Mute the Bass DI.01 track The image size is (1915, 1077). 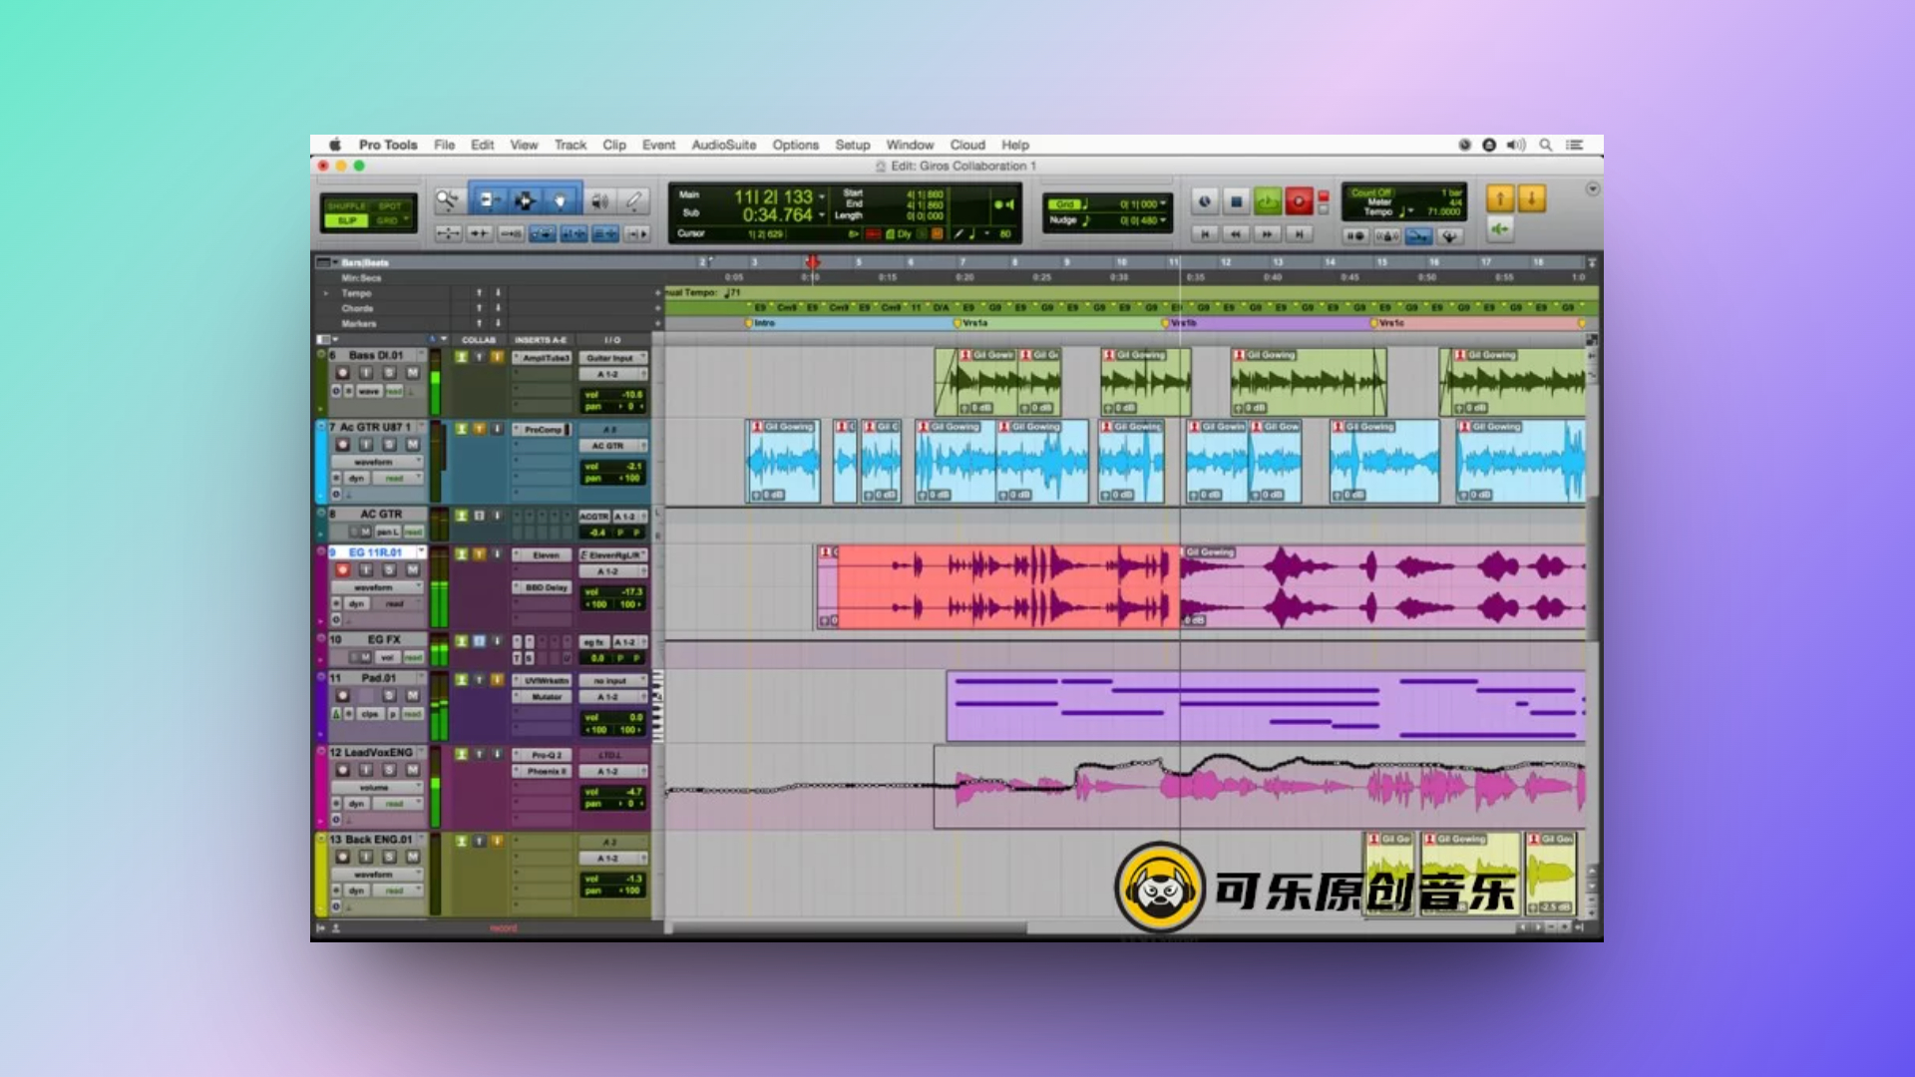point(412,373)
